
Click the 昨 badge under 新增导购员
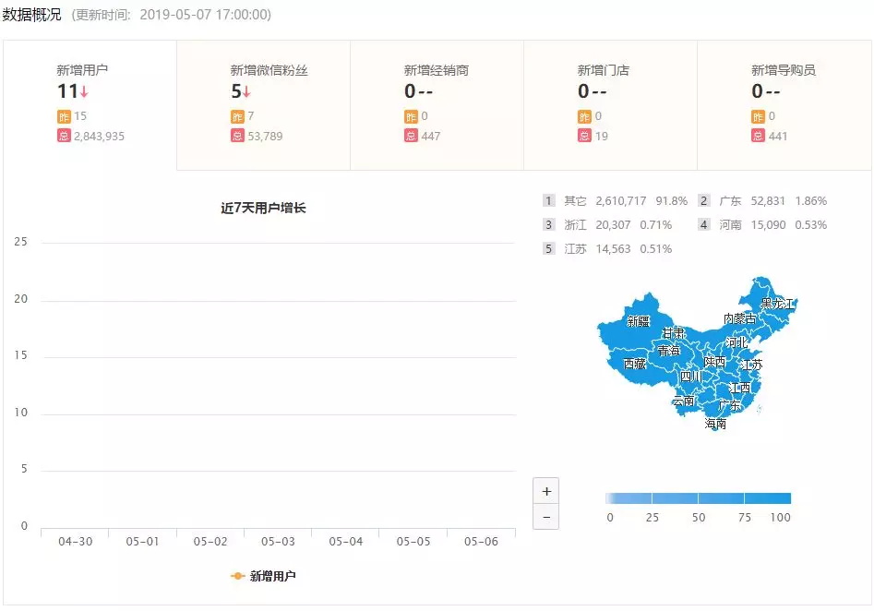coord(758,116)
